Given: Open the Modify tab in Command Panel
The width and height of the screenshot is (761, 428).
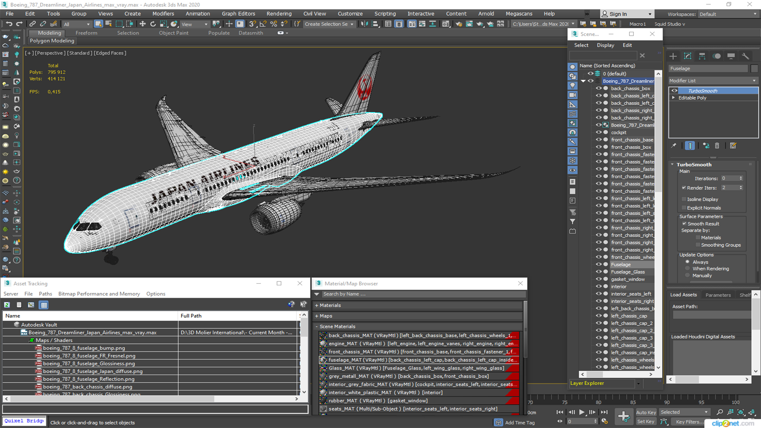Looking at the screenshot, I should [x=688, y=56].
